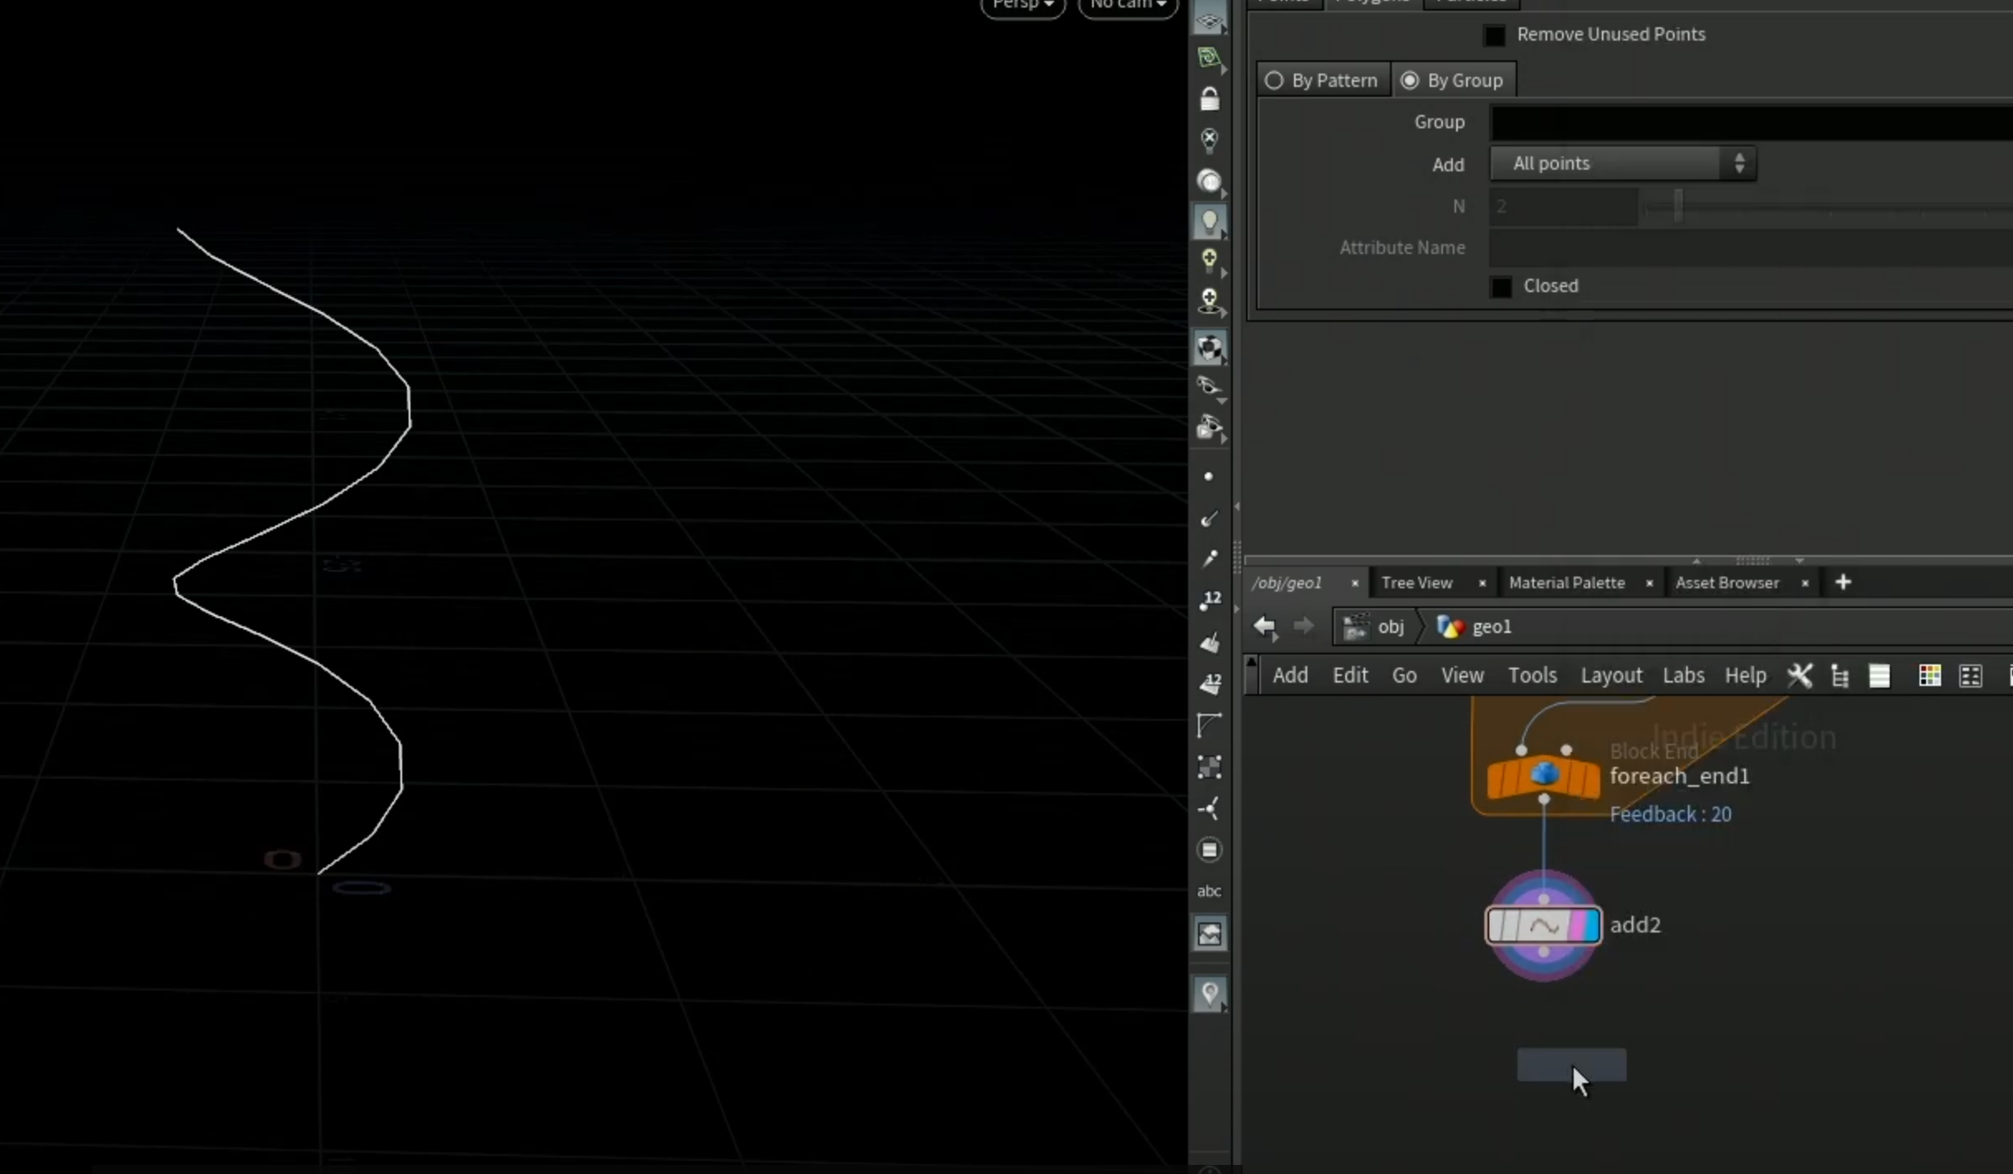
Task: Open the Layout menu
Action: coord(1611,675)
